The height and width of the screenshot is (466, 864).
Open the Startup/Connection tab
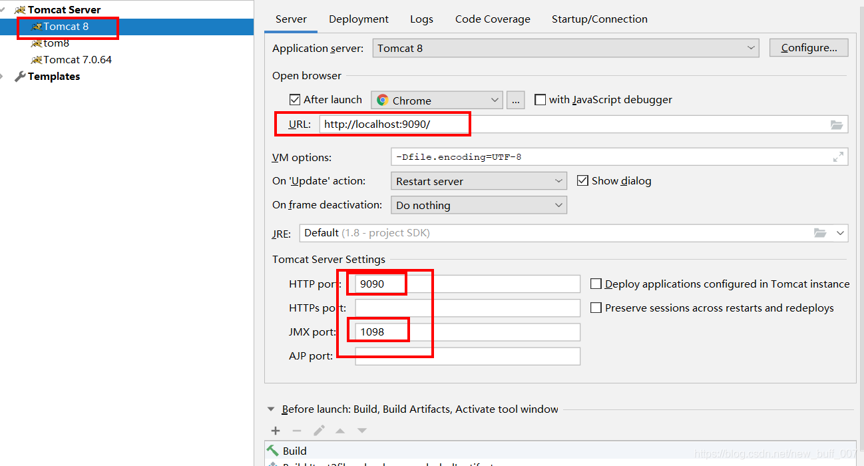tap(599, 19)
